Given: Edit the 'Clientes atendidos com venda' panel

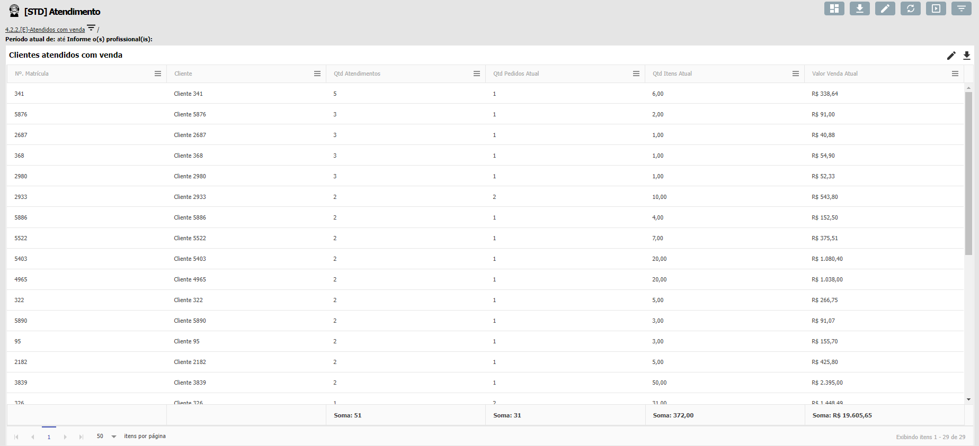Looking at the screenshot, I should pos(951,56).
